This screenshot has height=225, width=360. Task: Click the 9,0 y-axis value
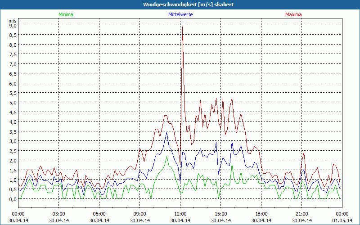tap(13, 26)
